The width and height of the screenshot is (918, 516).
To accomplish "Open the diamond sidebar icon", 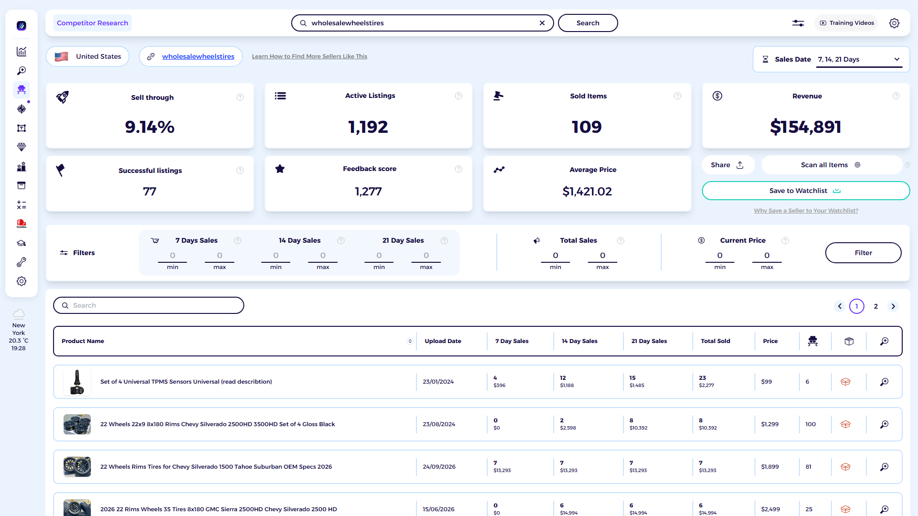I will (22, 147).
